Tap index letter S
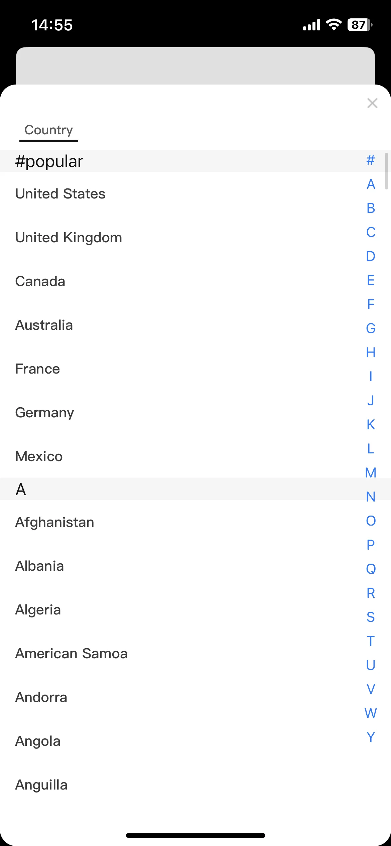 tap(371, 617)
